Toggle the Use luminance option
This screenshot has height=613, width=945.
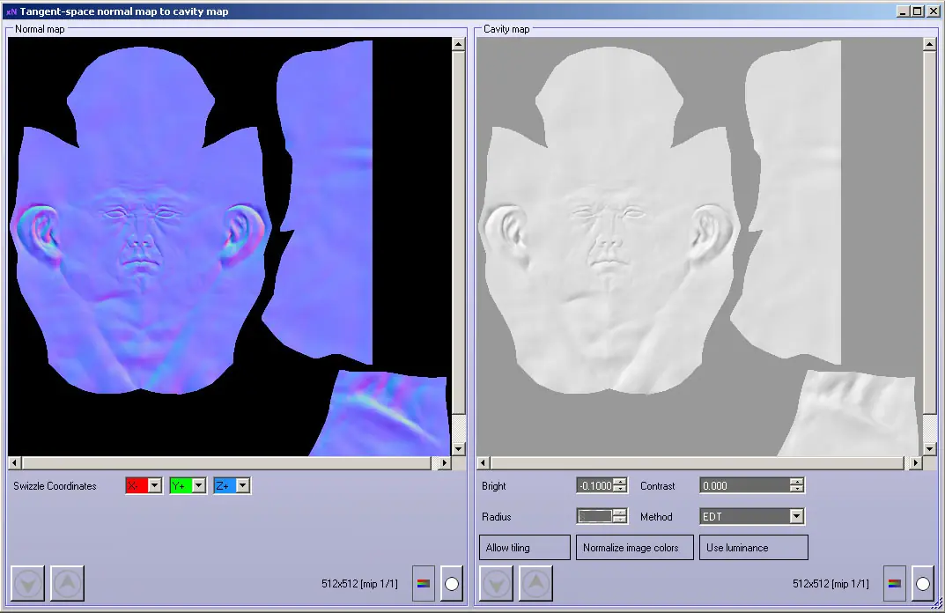click(x=753, y=547)
